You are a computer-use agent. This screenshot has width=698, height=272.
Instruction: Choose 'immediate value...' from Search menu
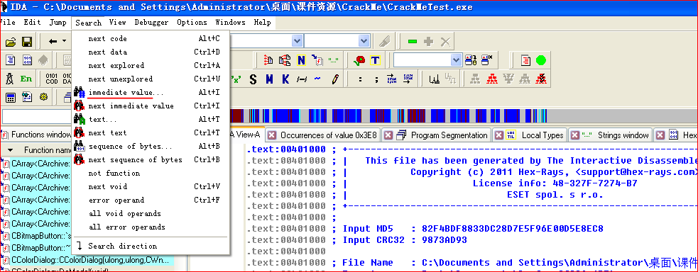(151, 92)
